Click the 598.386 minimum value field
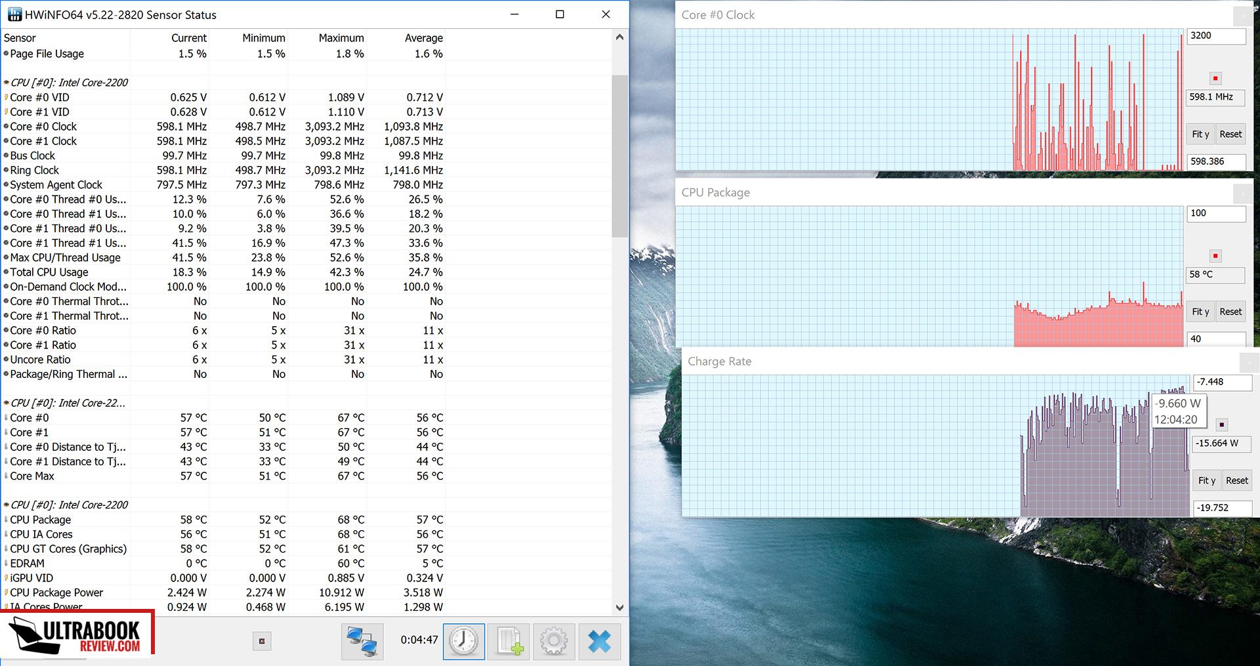Screen dimensions: 1260x666 point(1216,161)
